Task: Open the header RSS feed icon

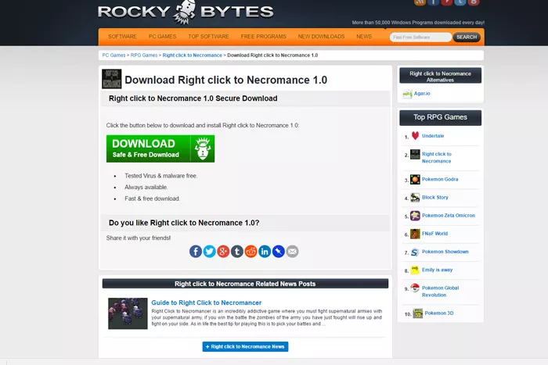Action: click(420, 2)
